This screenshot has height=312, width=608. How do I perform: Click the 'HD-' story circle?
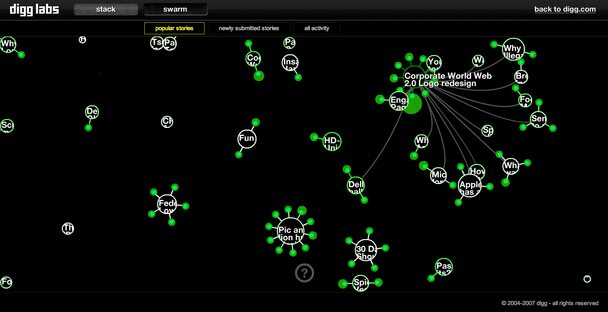(x=331, y=141)
